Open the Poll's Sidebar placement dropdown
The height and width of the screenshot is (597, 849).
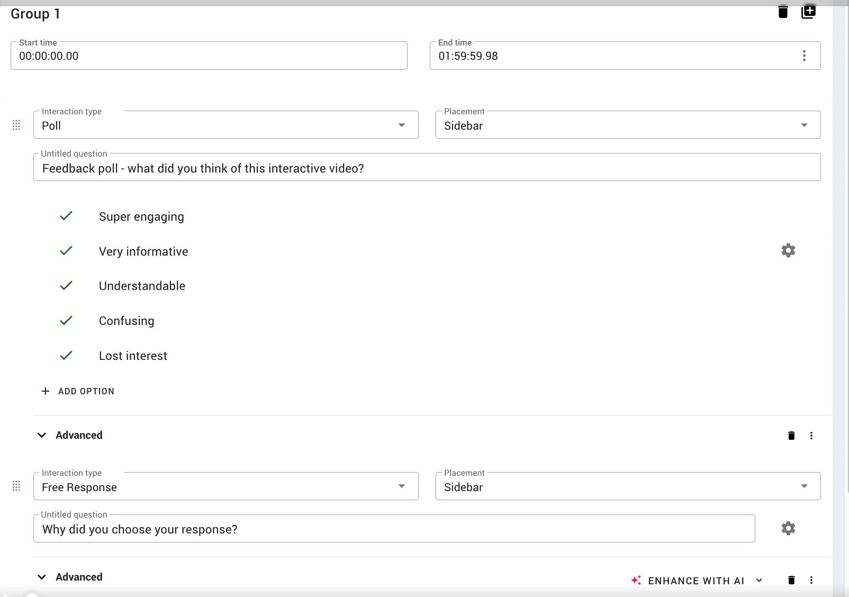coord(628,125)
